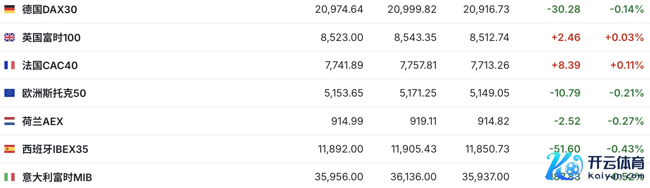
Task: Open the 意大利富时MIB index link
Action: (x=57, y=177)
